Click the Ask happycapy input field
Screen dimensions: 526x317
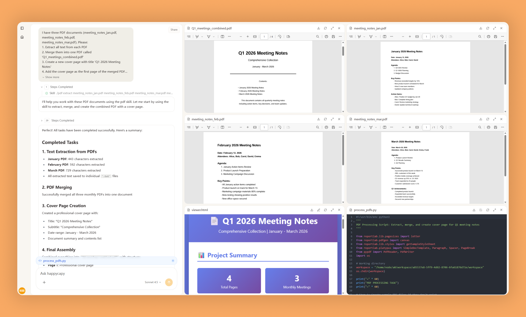tap(105, 273)
